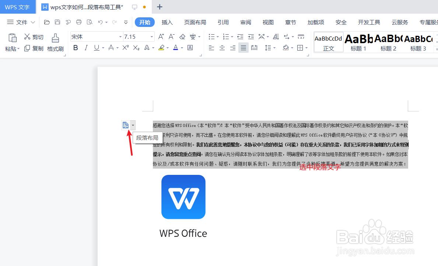Viewport: 438px width, 266px height.
Task: Expand the numbered list dropdown arrow
Action: coord(232,37)
